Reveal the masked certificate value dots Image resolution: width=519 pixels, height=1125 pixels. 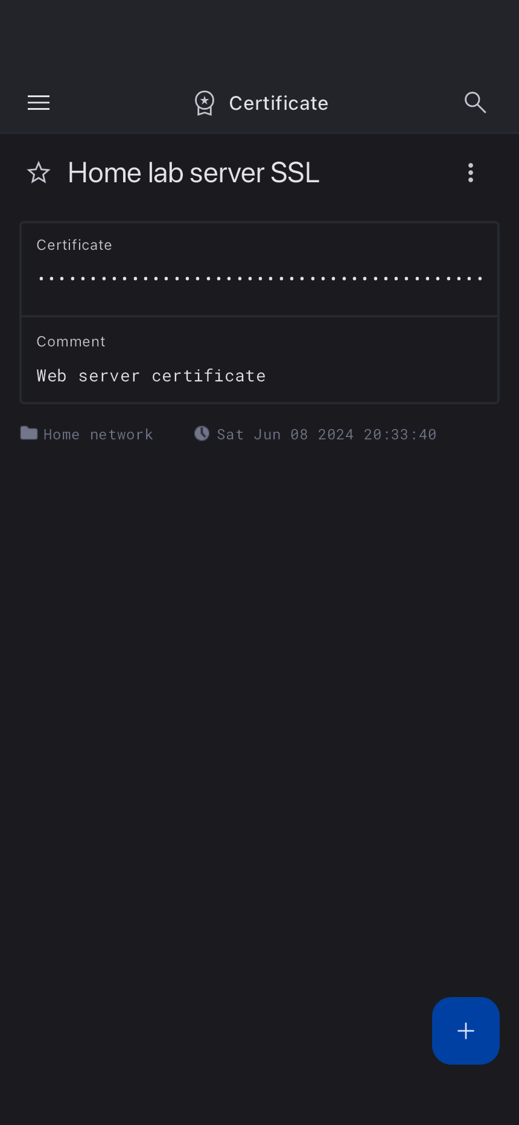pyautogui.click(x=259, y=279)
